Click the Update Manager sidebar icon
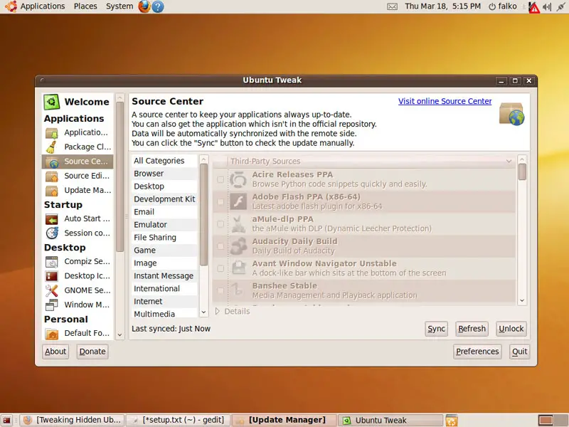 tap(51, 190)
